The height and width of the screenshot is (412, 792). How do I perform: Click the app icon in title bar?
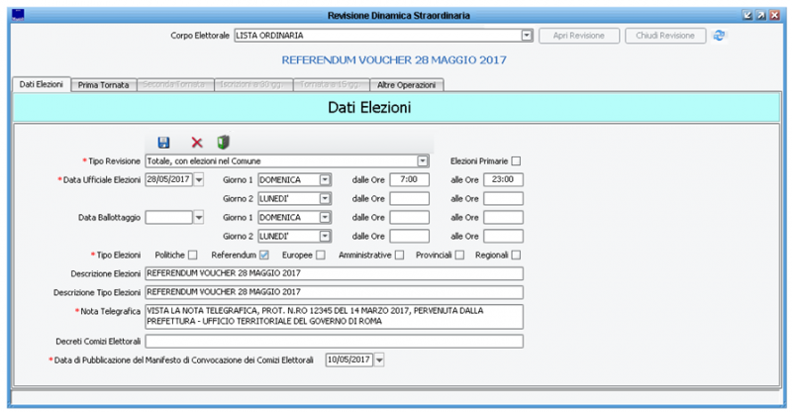click(16, 15)
